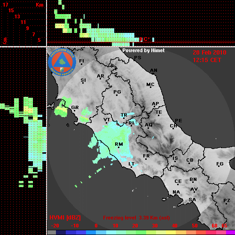Click the date '28 Feb 2010'

(x=210, y=53)
